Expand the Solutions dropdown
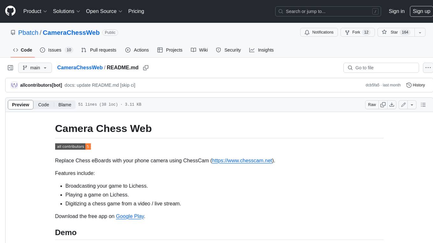 67,11
